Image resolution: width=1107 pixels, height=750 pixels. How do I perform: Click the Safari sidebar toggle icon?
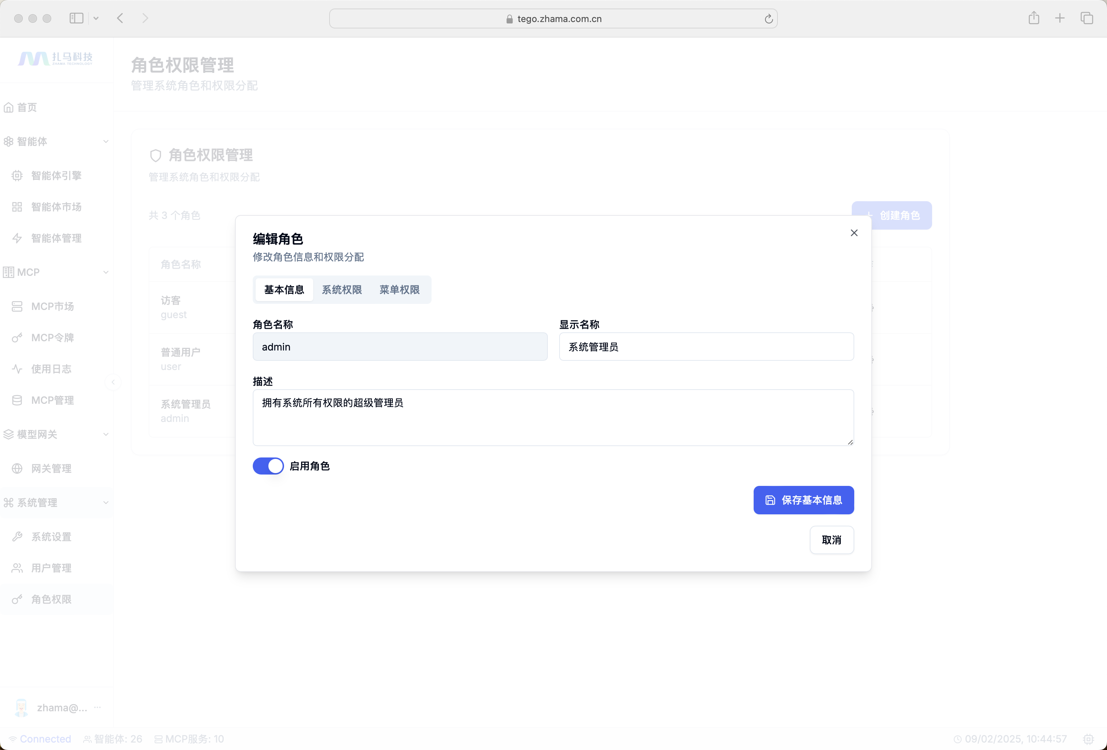click(76, 18)
